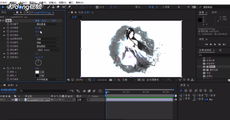Image resolution: width=230 pixels, height=120 pixels.
Task: Switch to the 小屏幕 workspace
Action: click(166, 7)
